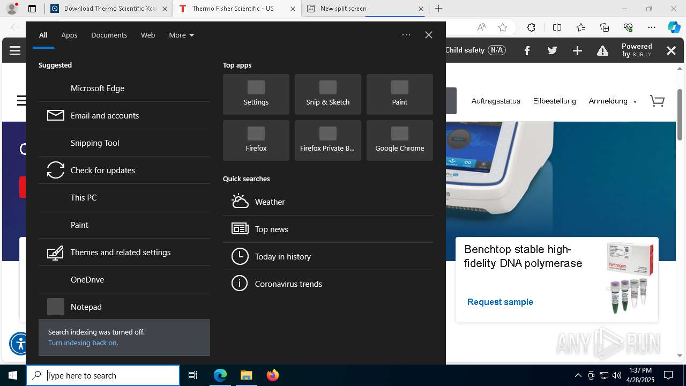Open Edge Favorites list icon
Image resolution: width=686 pixels, height=386 pixels.
tap(581, 27)
